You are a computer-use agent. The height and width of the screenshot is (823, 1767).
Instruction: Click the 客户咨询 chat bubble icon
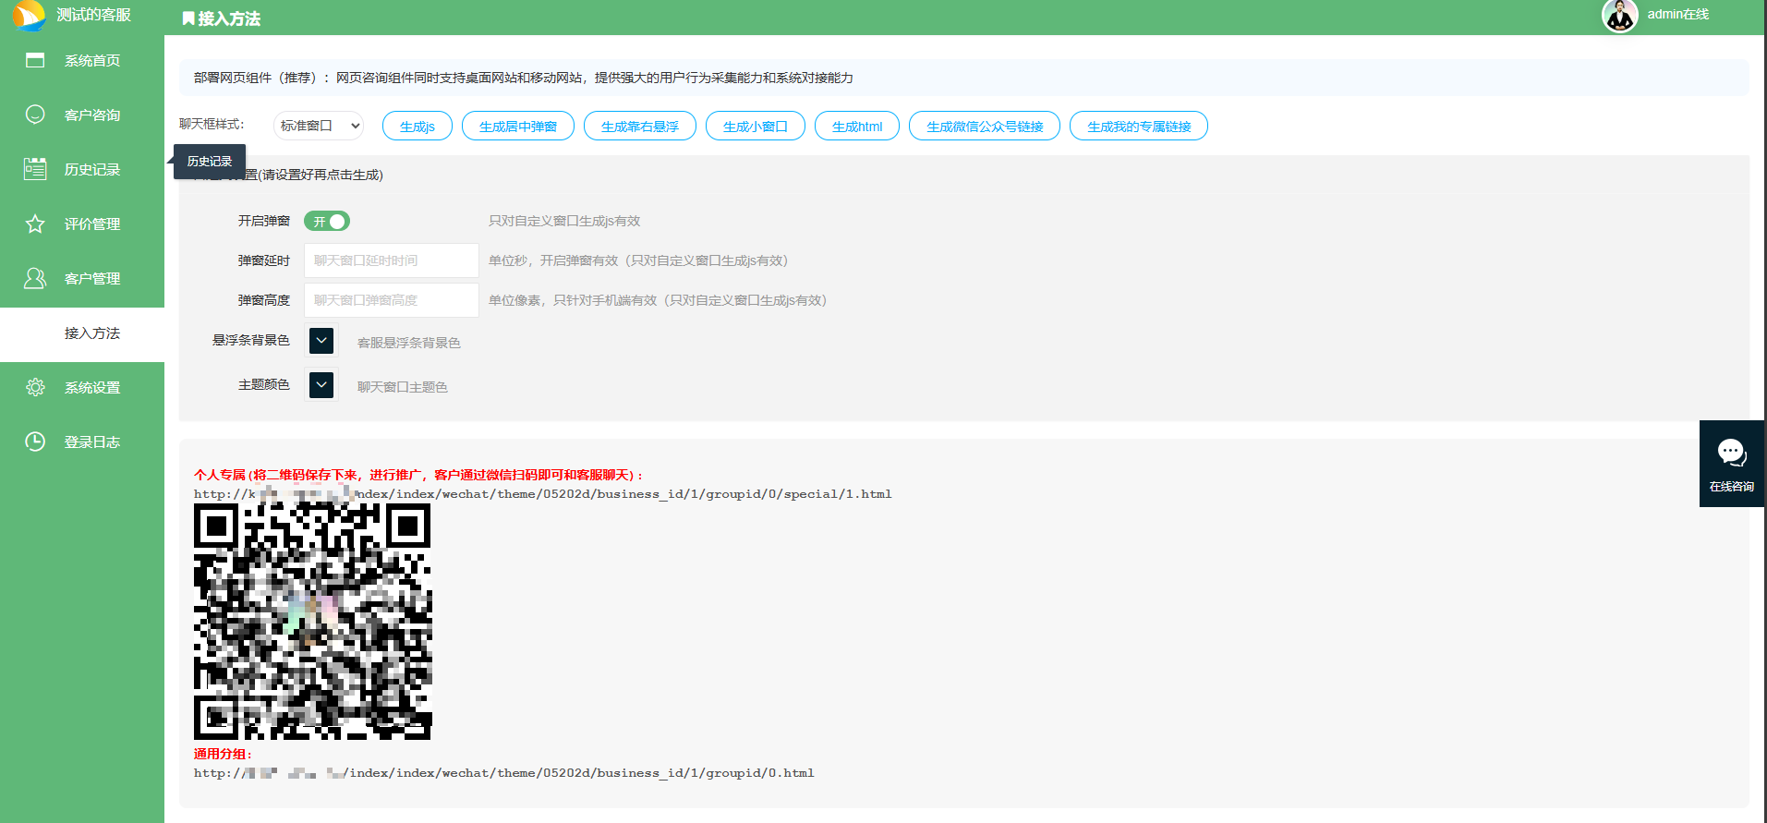click(x=35, y=115)
